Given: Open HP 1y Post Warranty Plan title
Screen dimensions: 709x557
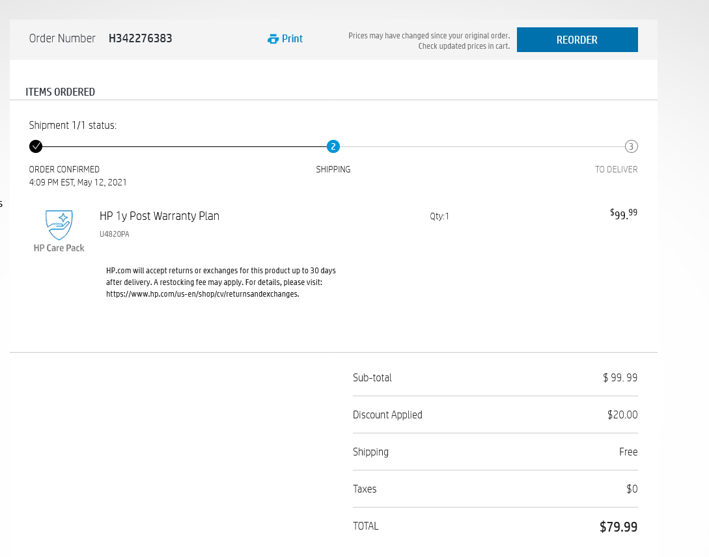Looking at the screenshot, I should pyautogui.click(x=160, y=216).
